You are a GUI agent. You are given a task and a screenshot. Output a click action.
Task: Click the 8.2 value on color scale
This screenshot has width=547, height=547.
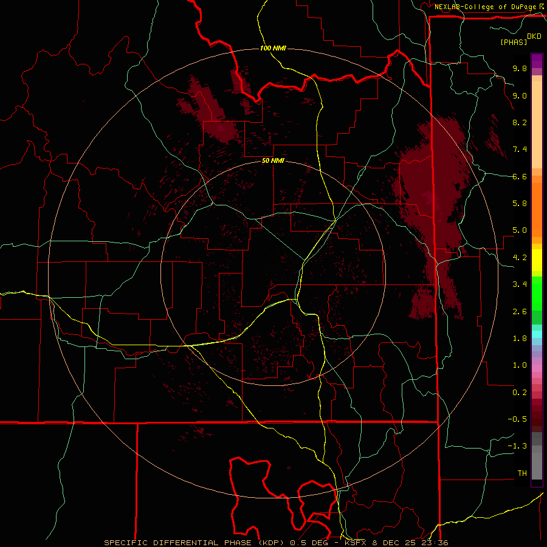pos(520,122)
